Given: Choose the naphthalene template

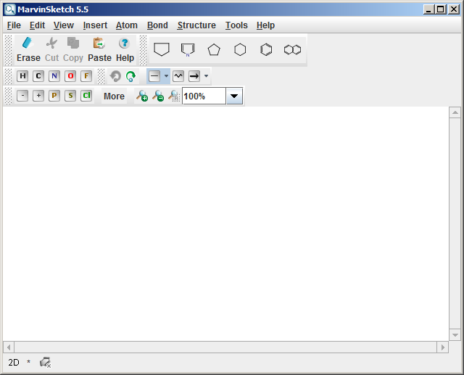Looking at the screenshot, I should (x=292, y=49).
